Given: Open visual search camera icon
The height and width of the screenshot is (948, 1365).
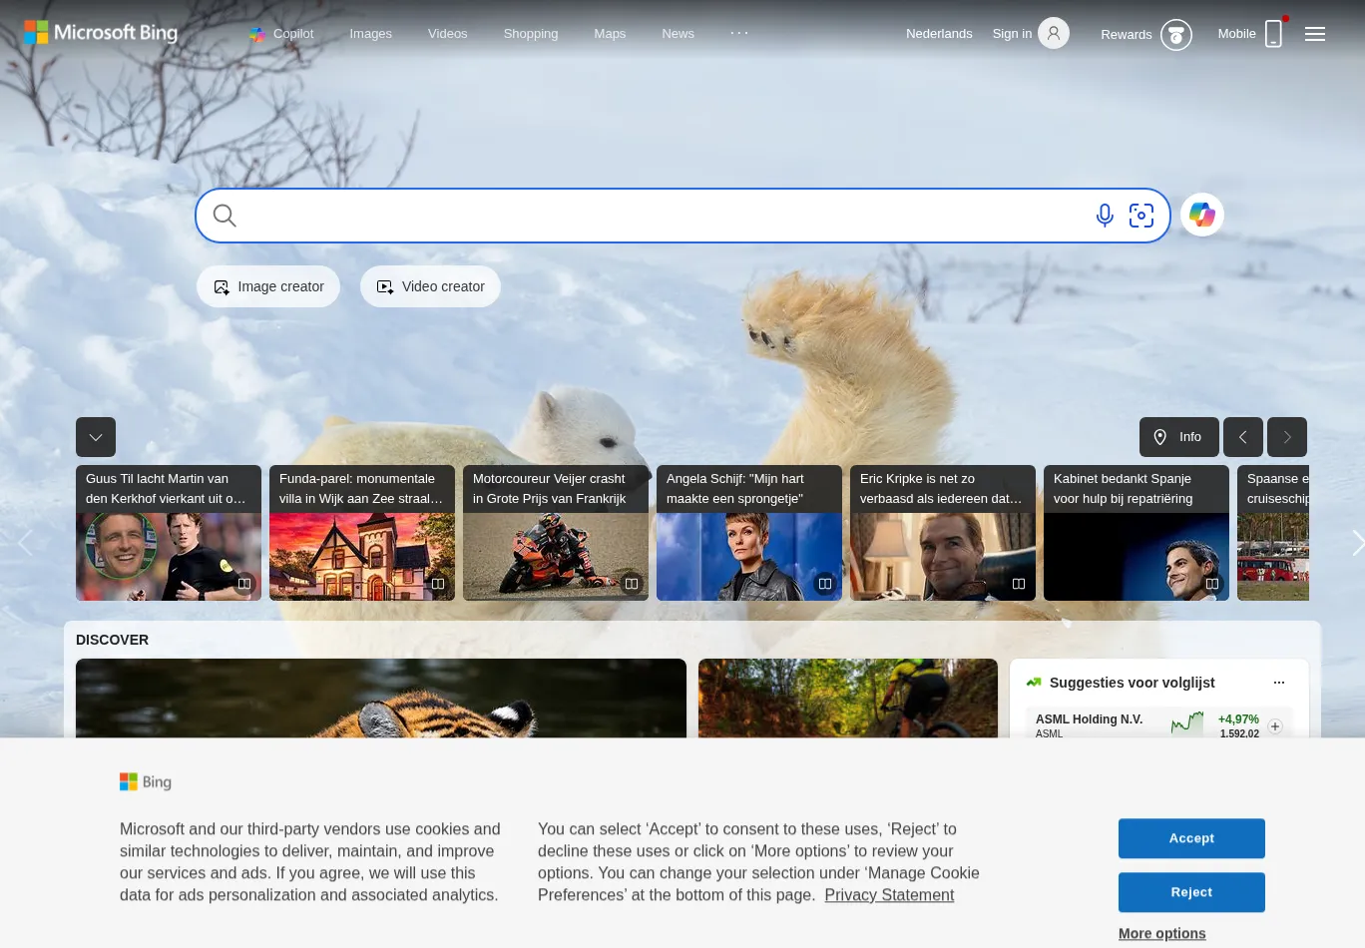Looking at the screenshot, I should 1141,216.
